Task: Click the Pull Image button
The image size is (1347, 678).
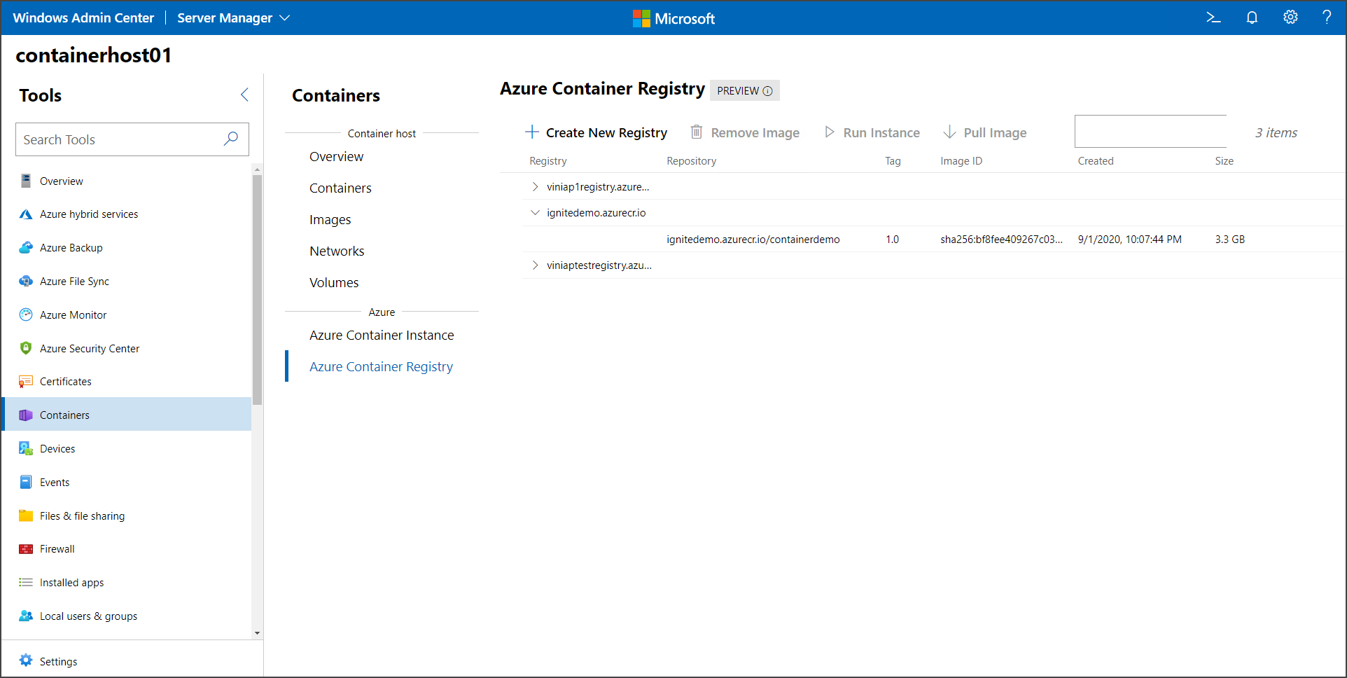Action: coord(984,132)
